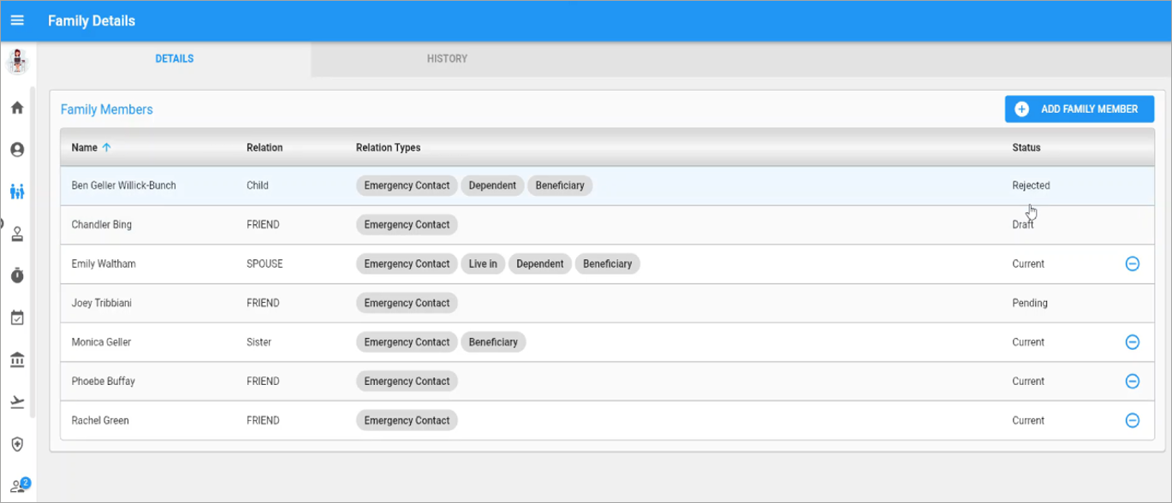Open the Ben Geller Willick-Bunch row

607,186
